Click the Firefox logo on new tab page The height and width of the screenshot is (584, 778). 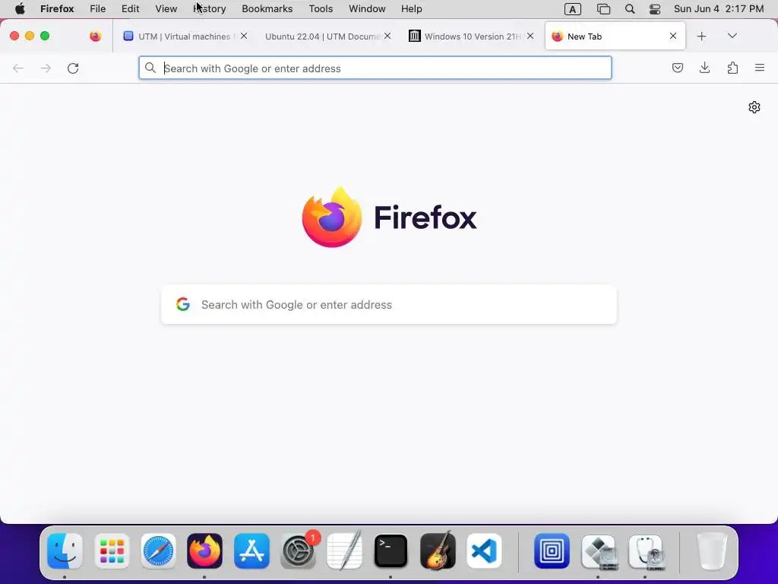(x=389, y=217)
